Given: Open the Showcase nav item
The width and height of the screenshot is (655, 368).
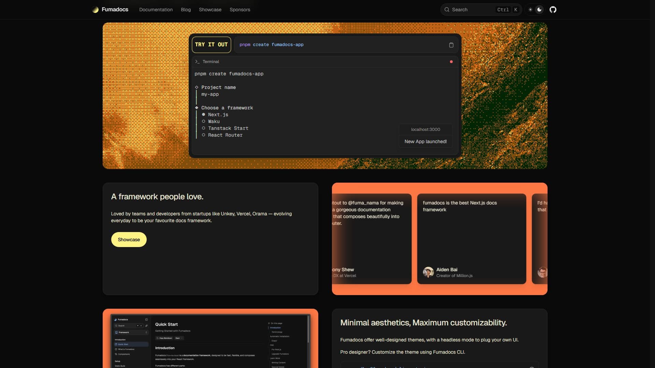Looking at the screenshot, I should 210,10.
